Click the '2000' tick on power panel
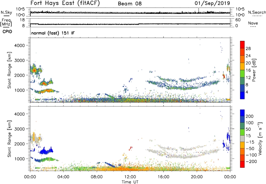266x184 pixels. point(19,75)
